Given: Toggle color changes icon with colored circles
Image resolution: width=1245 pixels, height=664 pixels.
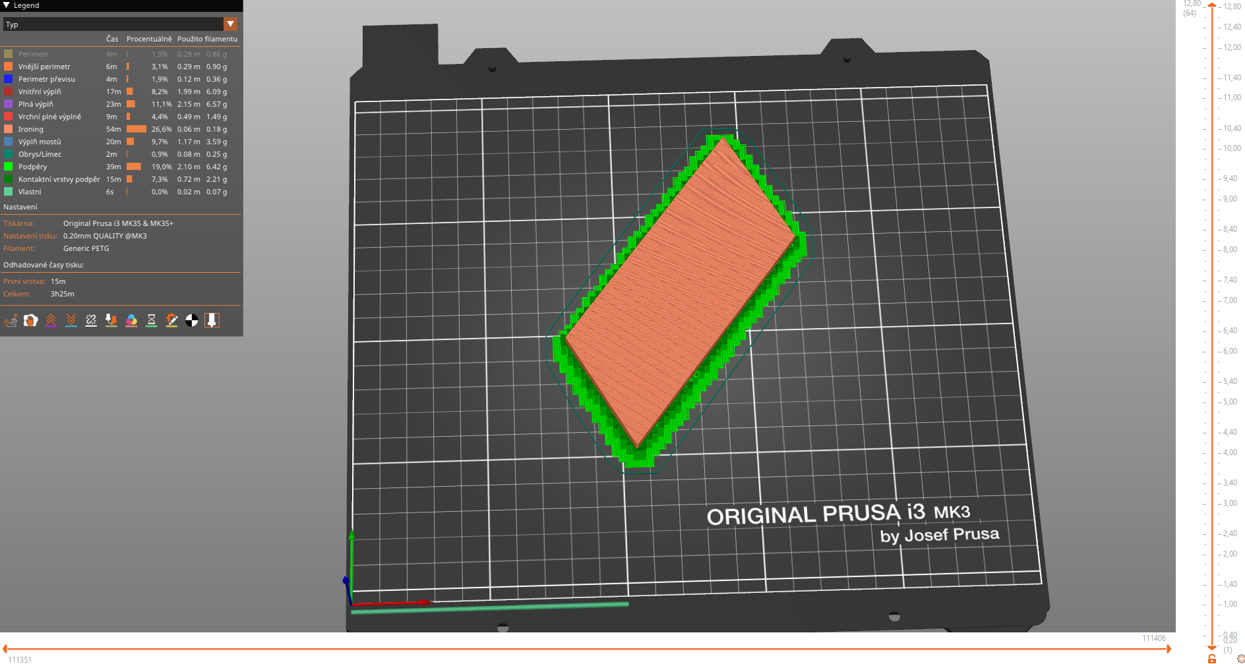Looking at the screenshot, I should click(131, 321).
